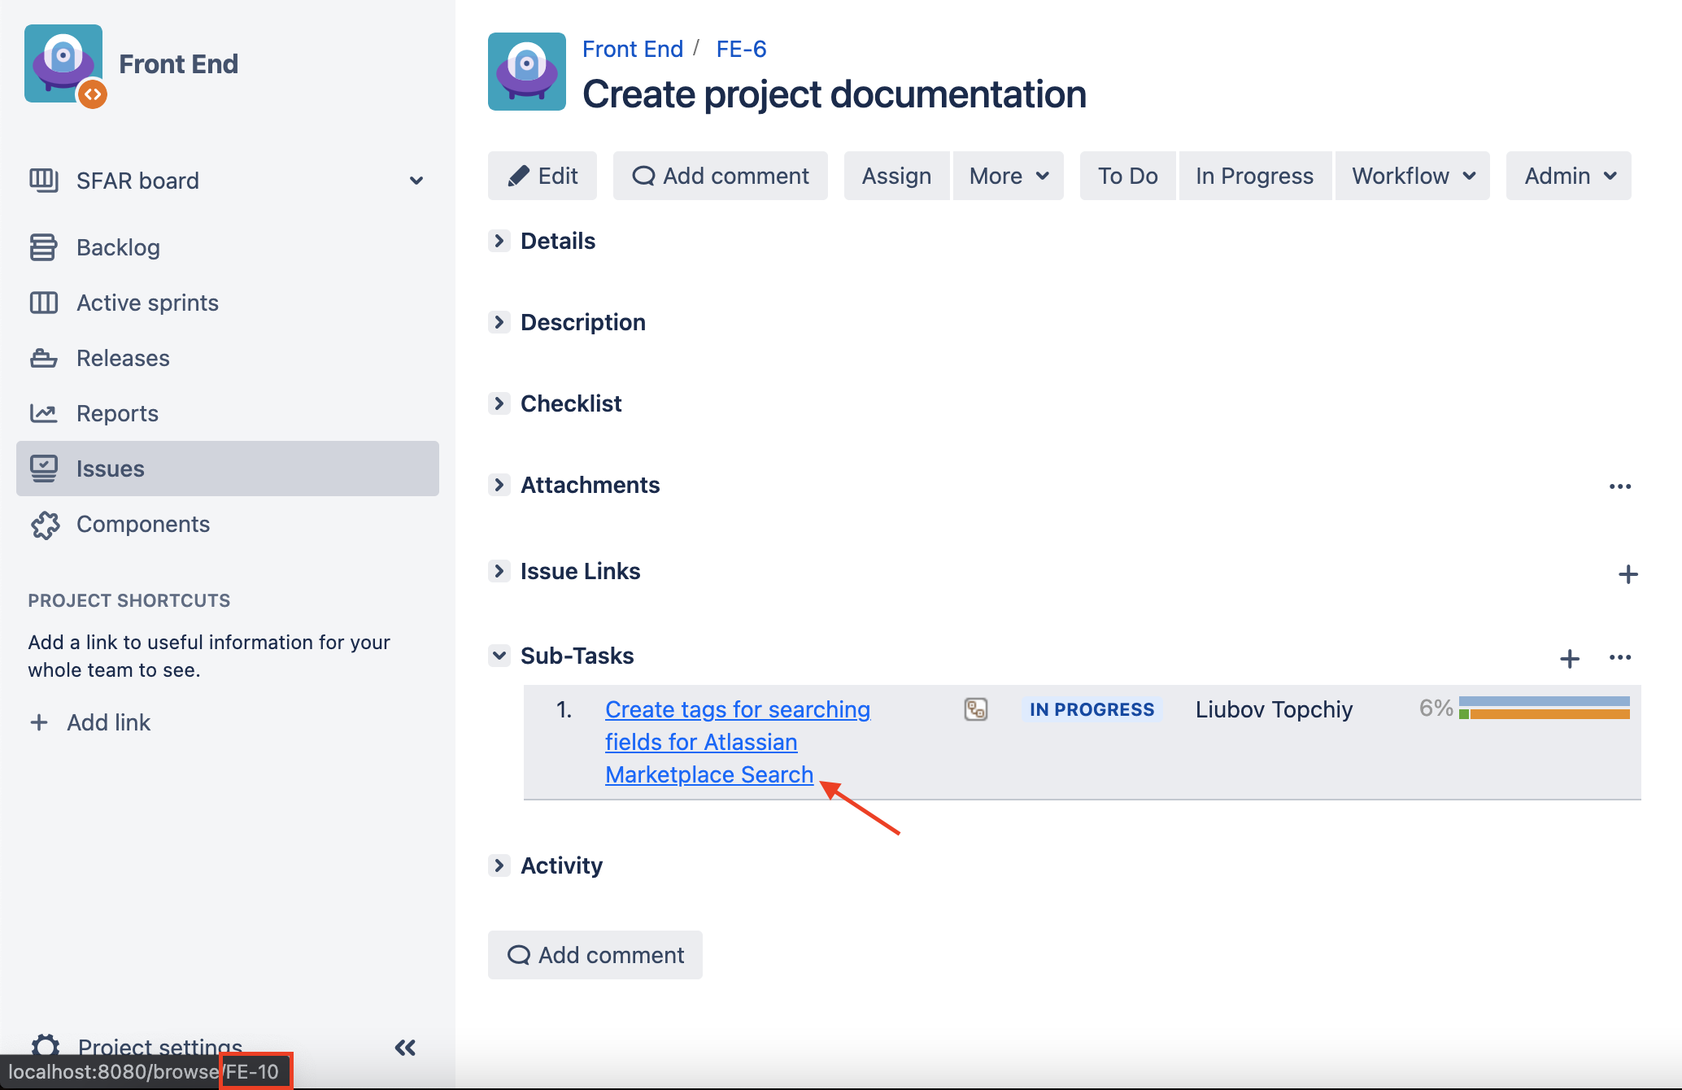The image size is (1682, 1090).
Task: Open the SFAR board dropdown
Action: [x=416, y=181]
